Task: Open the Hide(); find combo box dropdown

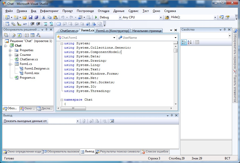Action: pos(215,18)
